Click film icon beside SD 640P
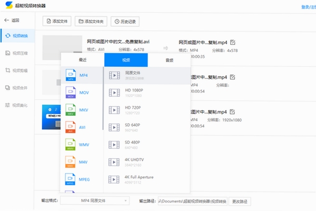Image resolution: width=316 pixels, height=211 pixels. point(114,127)
